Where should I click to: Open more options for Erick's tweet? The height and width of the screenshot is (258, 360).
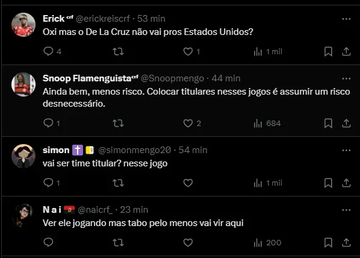tap(346, 19)
